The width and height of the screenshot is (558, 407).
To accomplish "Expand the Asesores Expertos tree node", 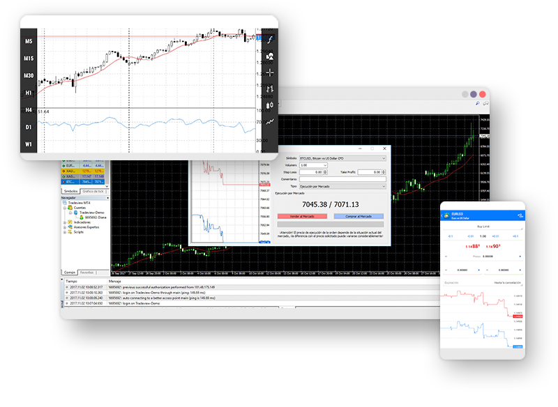I will (x=65, y=227).
